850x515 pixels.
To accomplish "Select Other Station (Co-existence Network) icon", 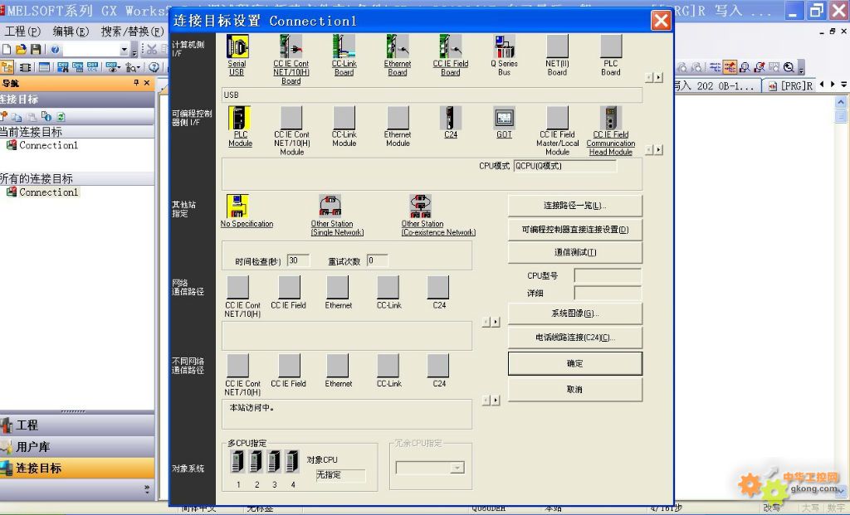I will (x=421, y=206).
